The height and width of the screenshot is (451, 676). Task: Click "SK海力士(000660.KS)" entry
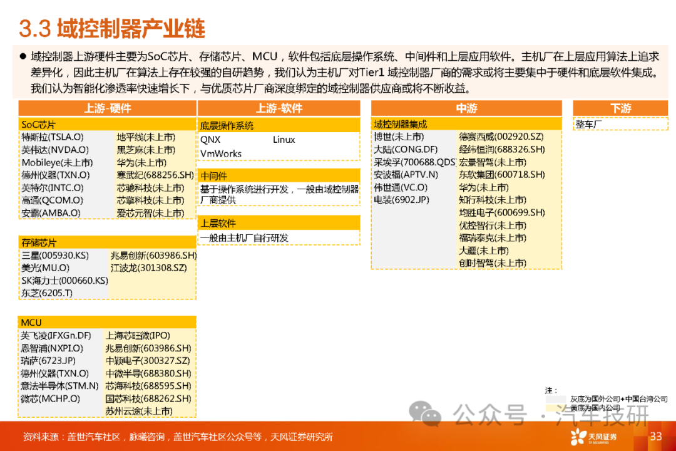click(x=64, y=281)
